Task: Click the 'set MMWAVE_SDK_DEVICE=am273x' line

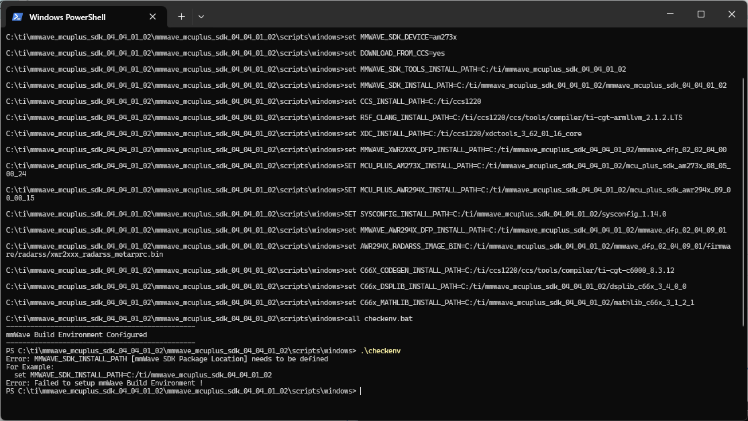Action: click(399, 37)
